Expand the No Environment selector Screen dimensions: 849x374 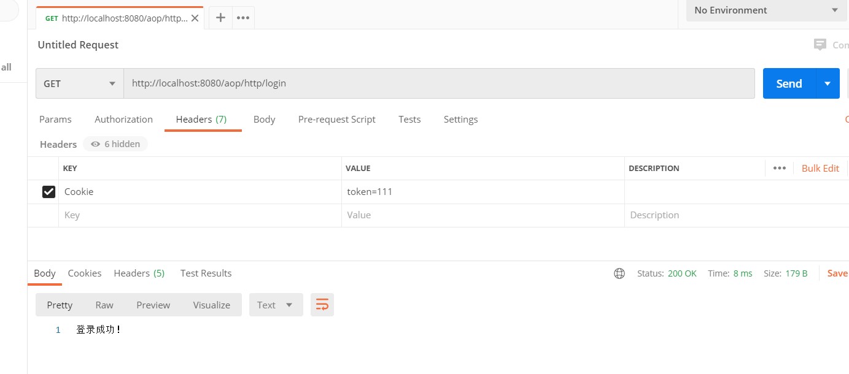(x=766, y=10)
